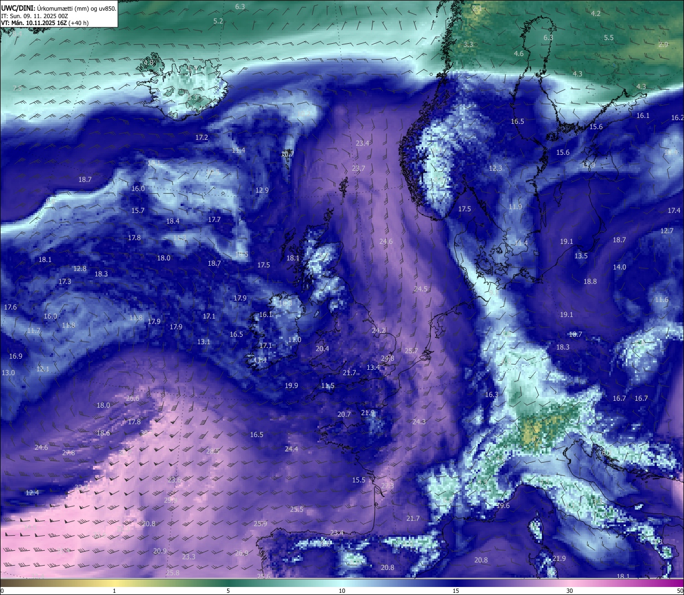Click the 11.6 value label
The width and height of the screenshot is (684, 595).
click(662, 299)
